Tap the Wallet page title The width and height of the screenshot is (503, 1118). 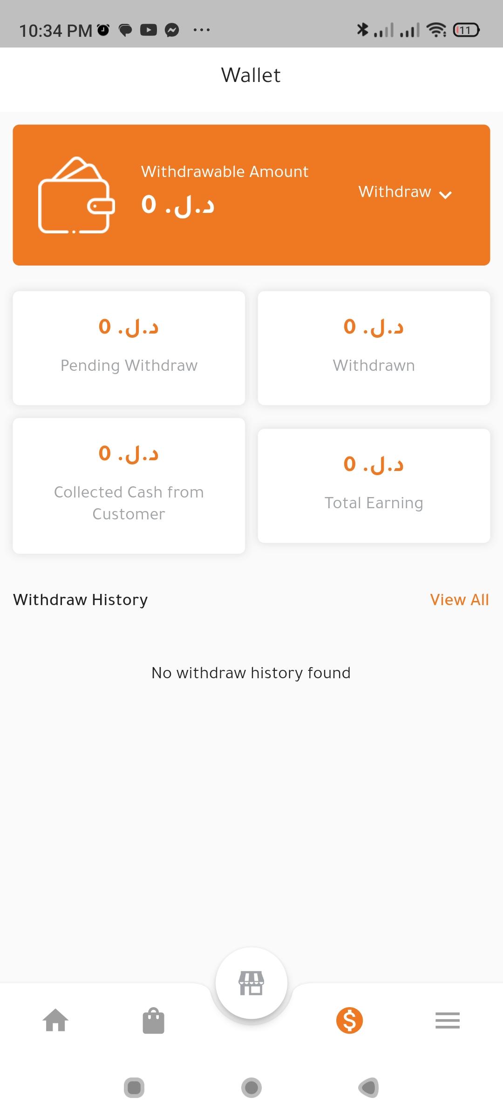pos(251,75)
